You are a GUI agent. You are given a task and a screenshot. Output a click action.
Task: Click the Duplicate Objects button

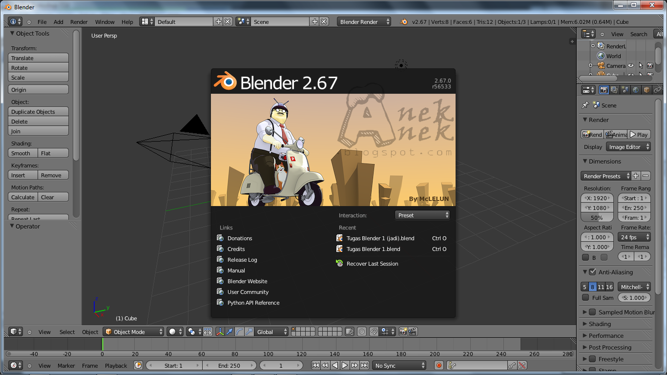click(39, 111)
